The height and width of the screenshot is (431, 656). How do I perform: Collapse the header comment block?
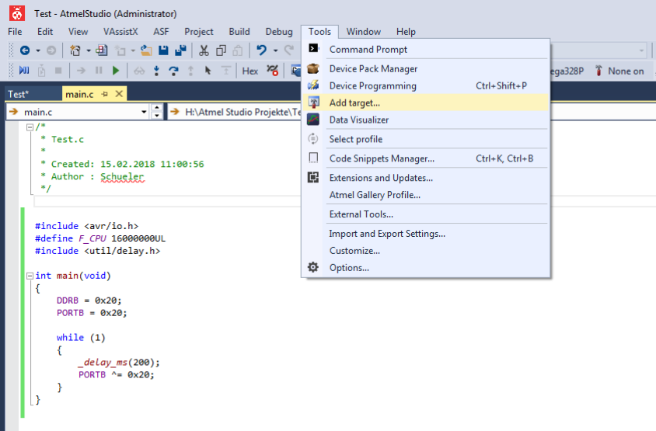point(30,127)
